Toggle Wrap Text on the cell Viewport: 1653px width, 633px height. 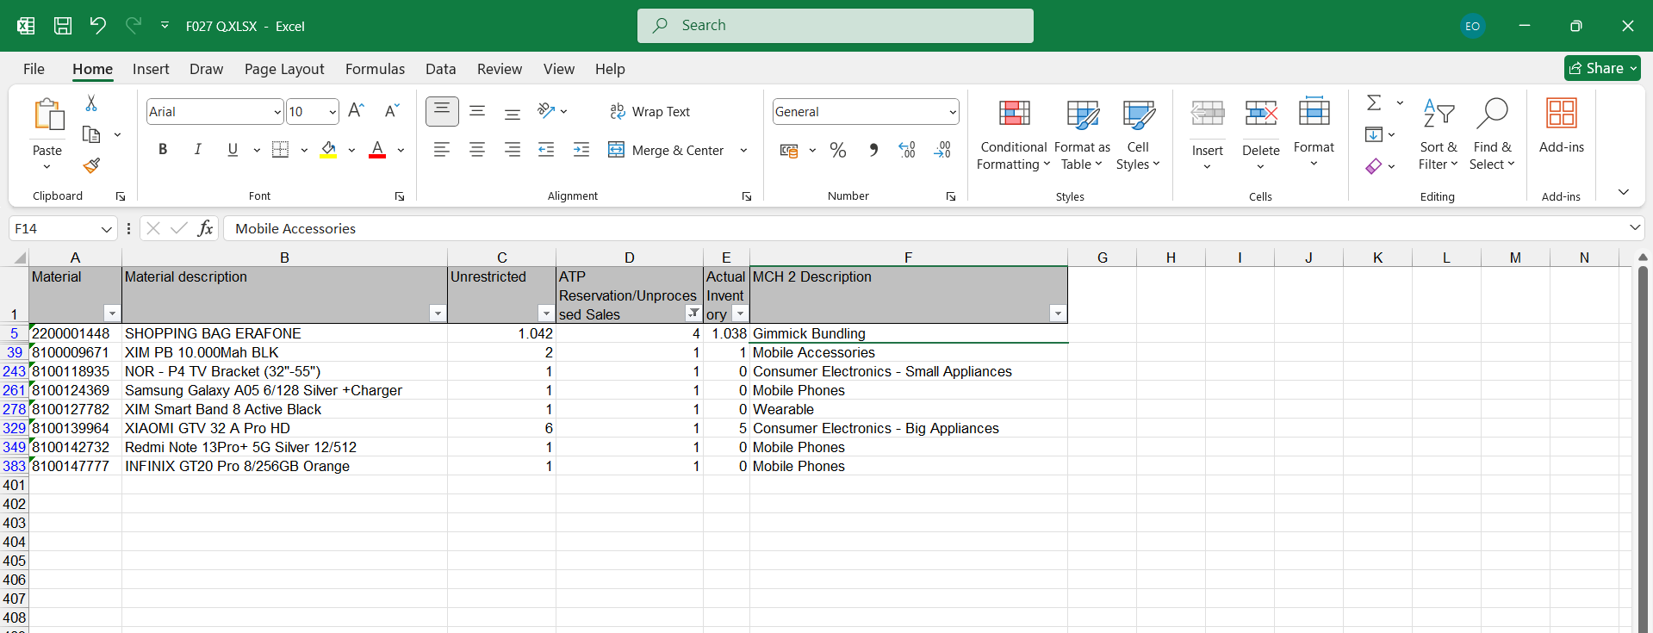click(650, 112)
